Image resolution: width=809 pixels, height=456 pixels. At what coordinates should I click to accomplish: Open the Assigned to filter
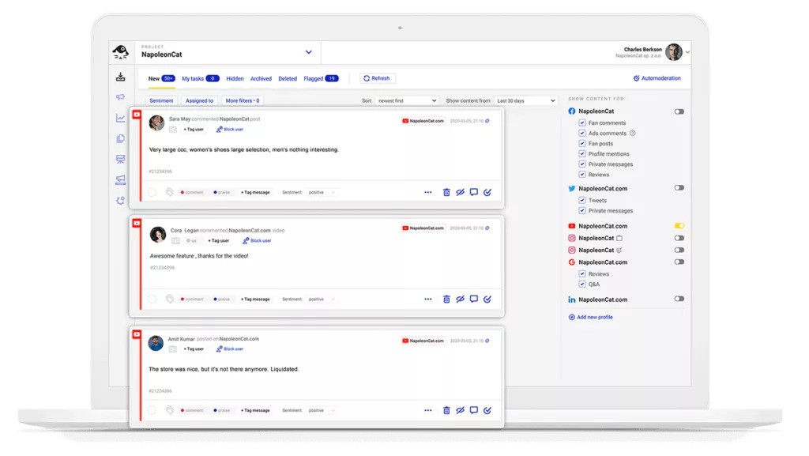coord(199,100)
